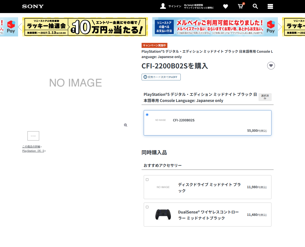
Task: Open the この商品の詳細 link
Action: pyautogui.click(x=31, y=146)
